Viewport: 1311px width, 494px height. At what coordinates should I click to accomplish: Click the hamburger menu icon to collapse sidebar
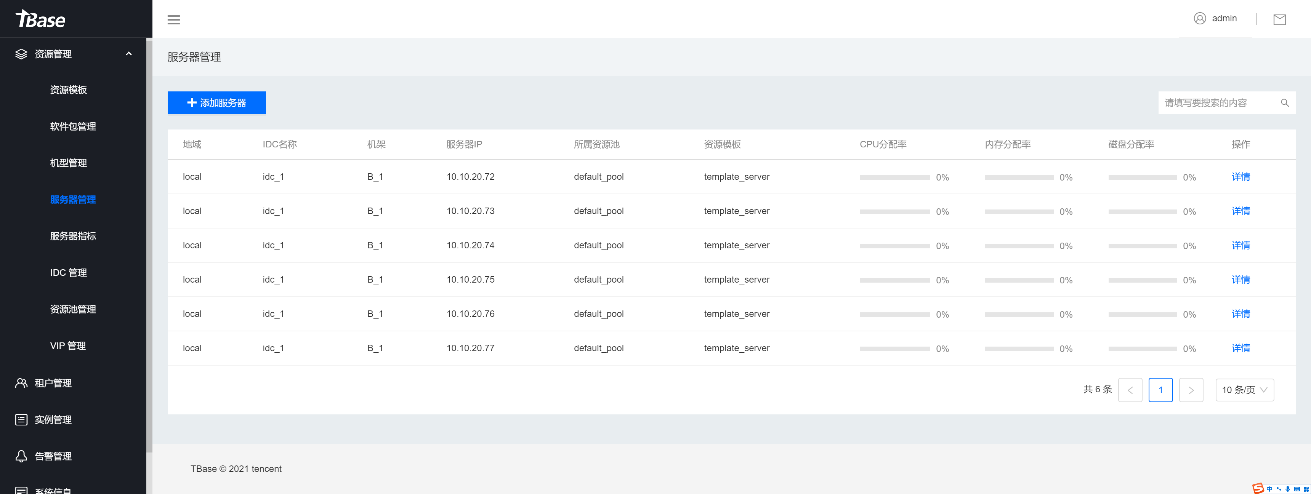(x=173, y=19)
